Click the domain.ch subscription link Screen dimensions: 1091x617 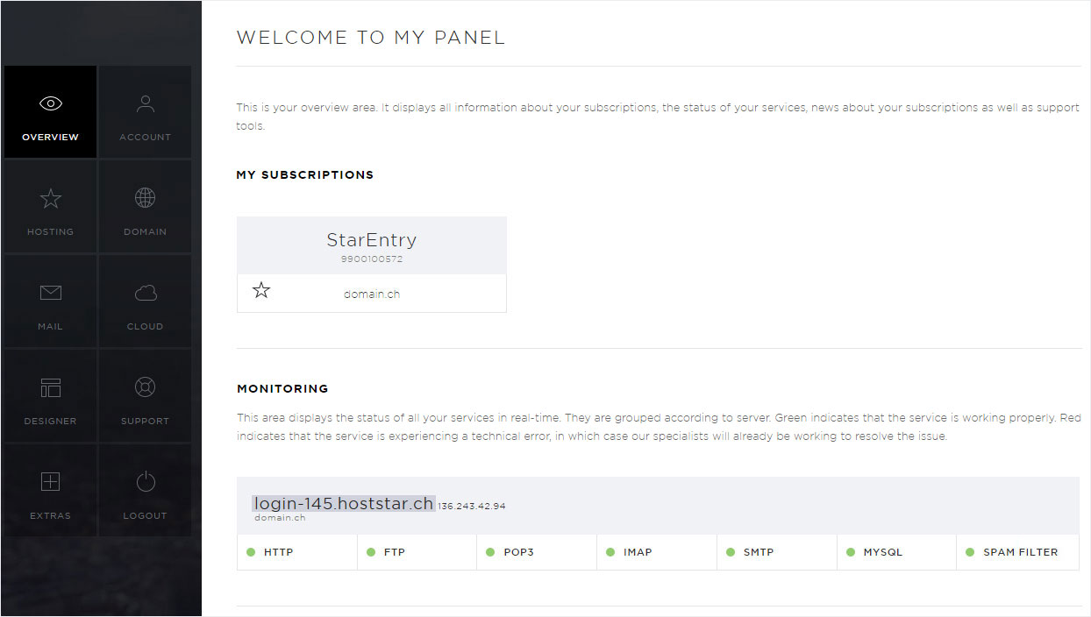[372, 294]
